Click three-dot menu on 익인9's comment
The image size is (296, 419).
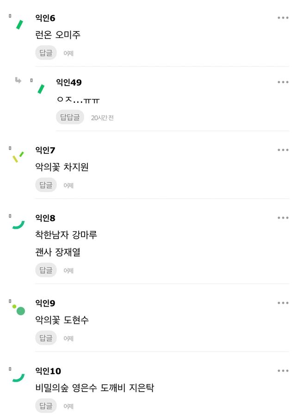pos(283,303)
